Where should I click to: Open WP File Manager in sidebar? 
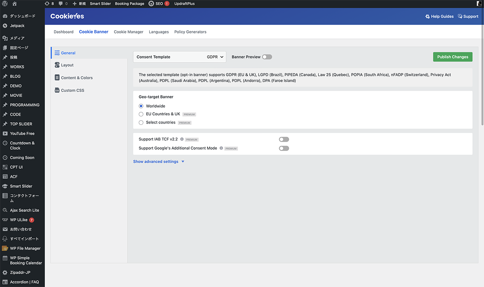[x=25, y=249]
